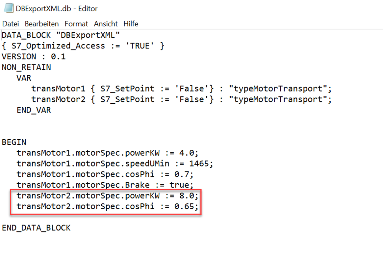The image size is (383, 261).
Task: Open the Datei menu
Action: (x=11, y=24)
